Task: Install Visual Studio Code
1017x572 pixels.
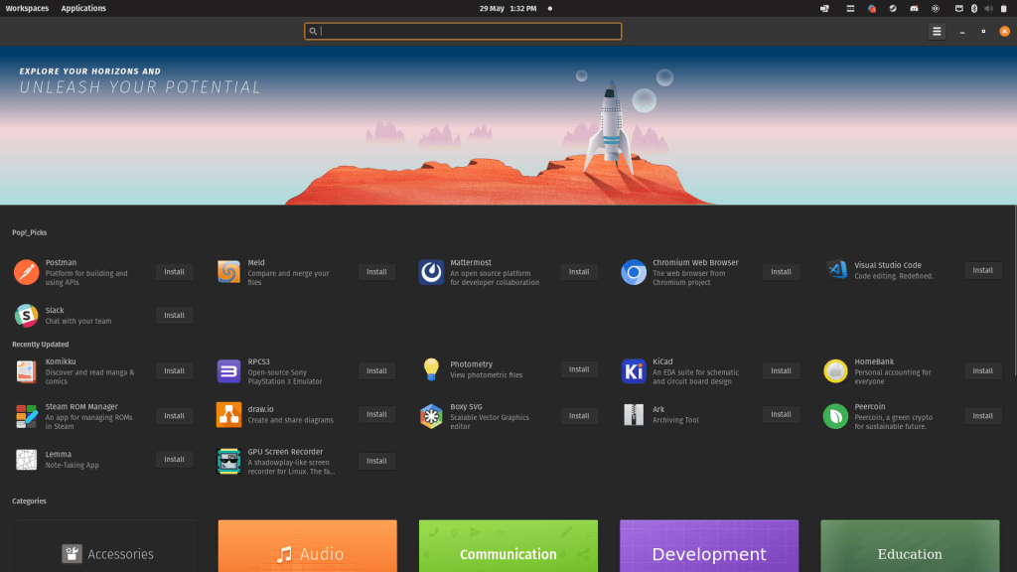Action: click(x=982, y=270)
